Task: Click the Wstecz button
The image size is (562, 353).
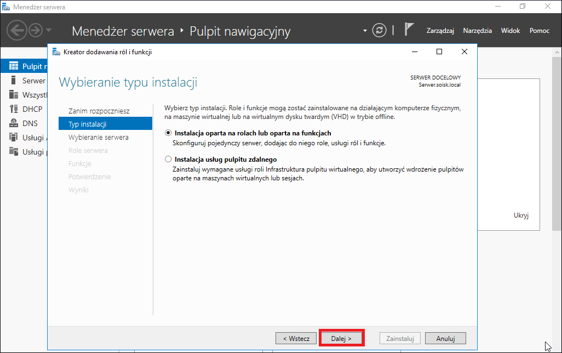Action: (x=296, y=338)
